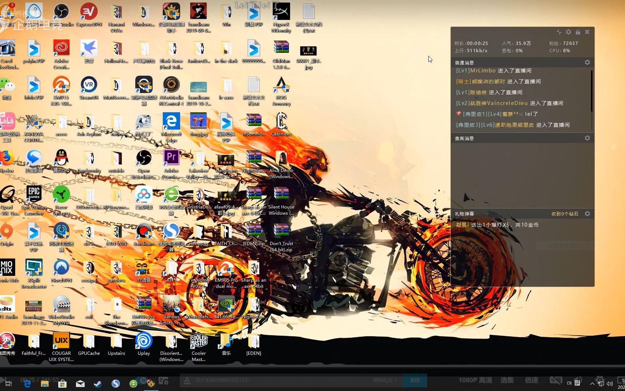Open 腾讯QQ penguin icon
The width and height of the screenshot is (625, 391).
point(61,161)
